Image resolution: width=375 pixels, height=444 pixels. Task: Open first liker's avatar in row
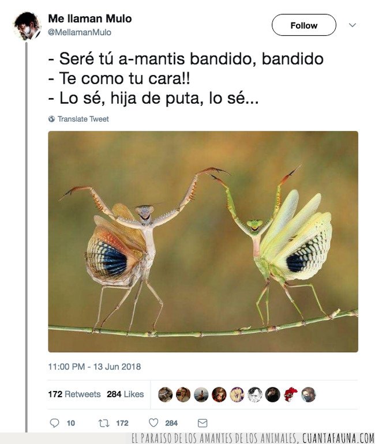tap(166, 394)
